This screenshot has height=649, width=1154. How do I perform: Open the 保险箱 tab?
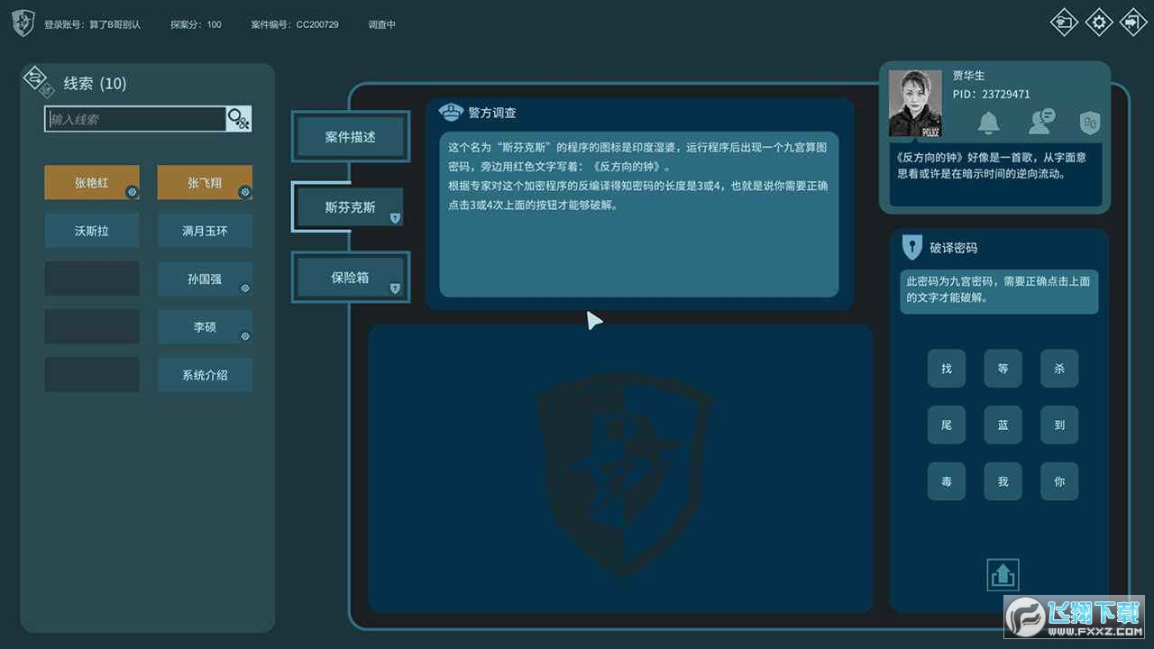(351, 278)
